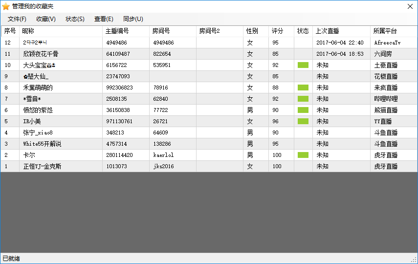The width and height of the screenshot is (418, 264).
Task: Open the 收藏(V) menu
Action: pyautogui.click(x=46, y=19)
